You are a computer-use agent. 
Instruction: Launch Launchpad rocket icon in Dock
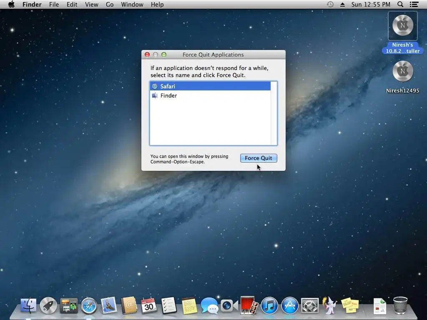click(48, 305)
